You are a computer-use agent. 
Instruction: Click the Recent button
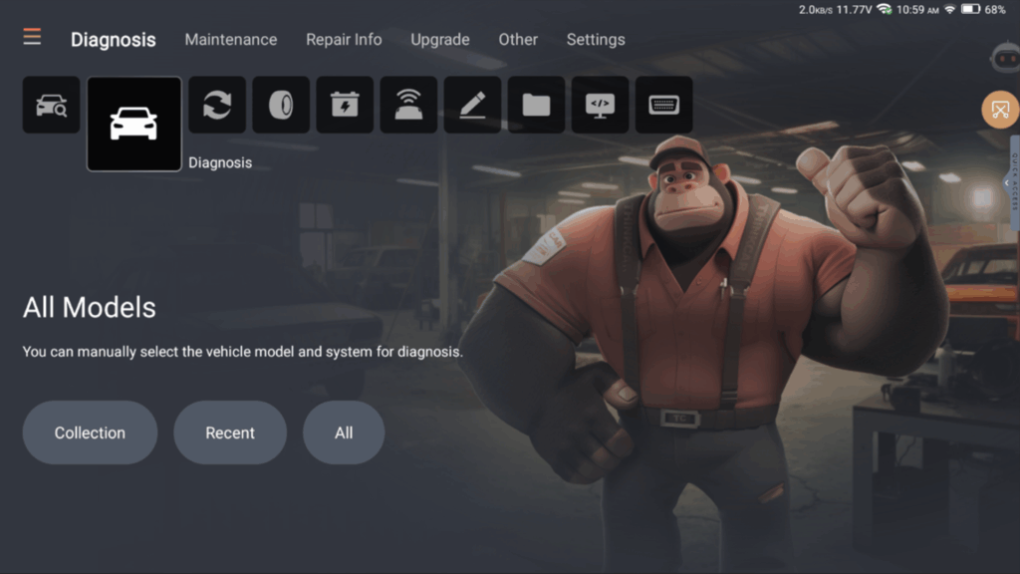pos(230,432)
